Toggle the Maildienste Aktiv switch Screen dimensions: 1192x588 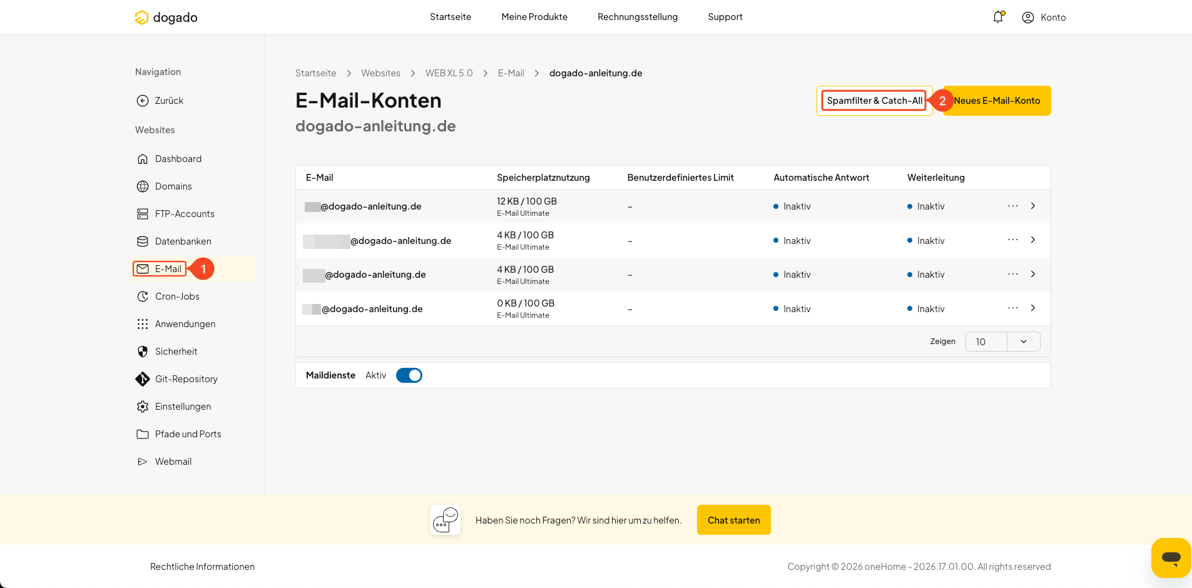[409, 375]
